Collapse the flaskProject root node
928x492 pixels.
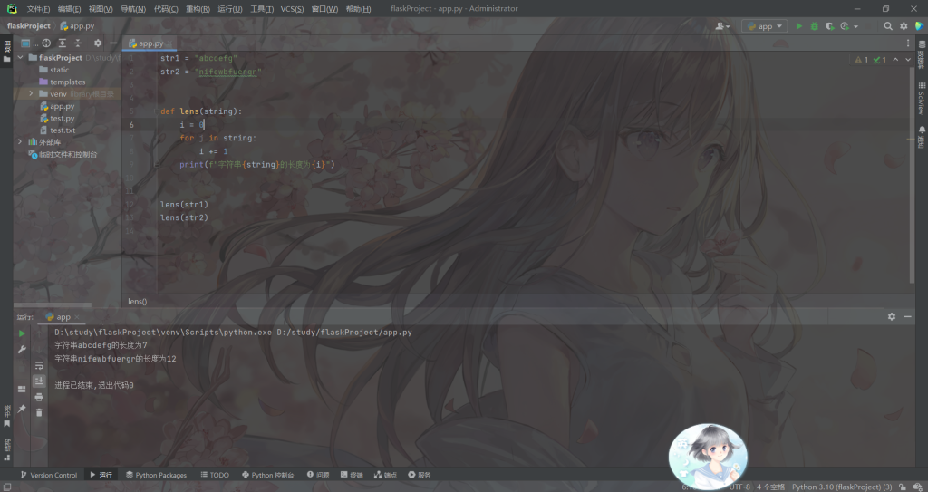point(21,57)
